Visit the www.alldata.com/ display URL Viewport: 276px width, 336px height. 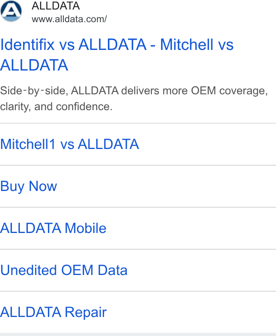click(69, 19)
